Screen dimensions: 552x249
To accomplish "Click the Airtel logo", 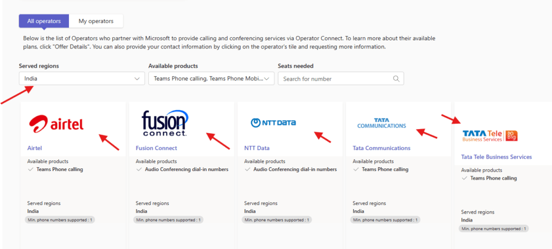I will [x=56, y=124].
